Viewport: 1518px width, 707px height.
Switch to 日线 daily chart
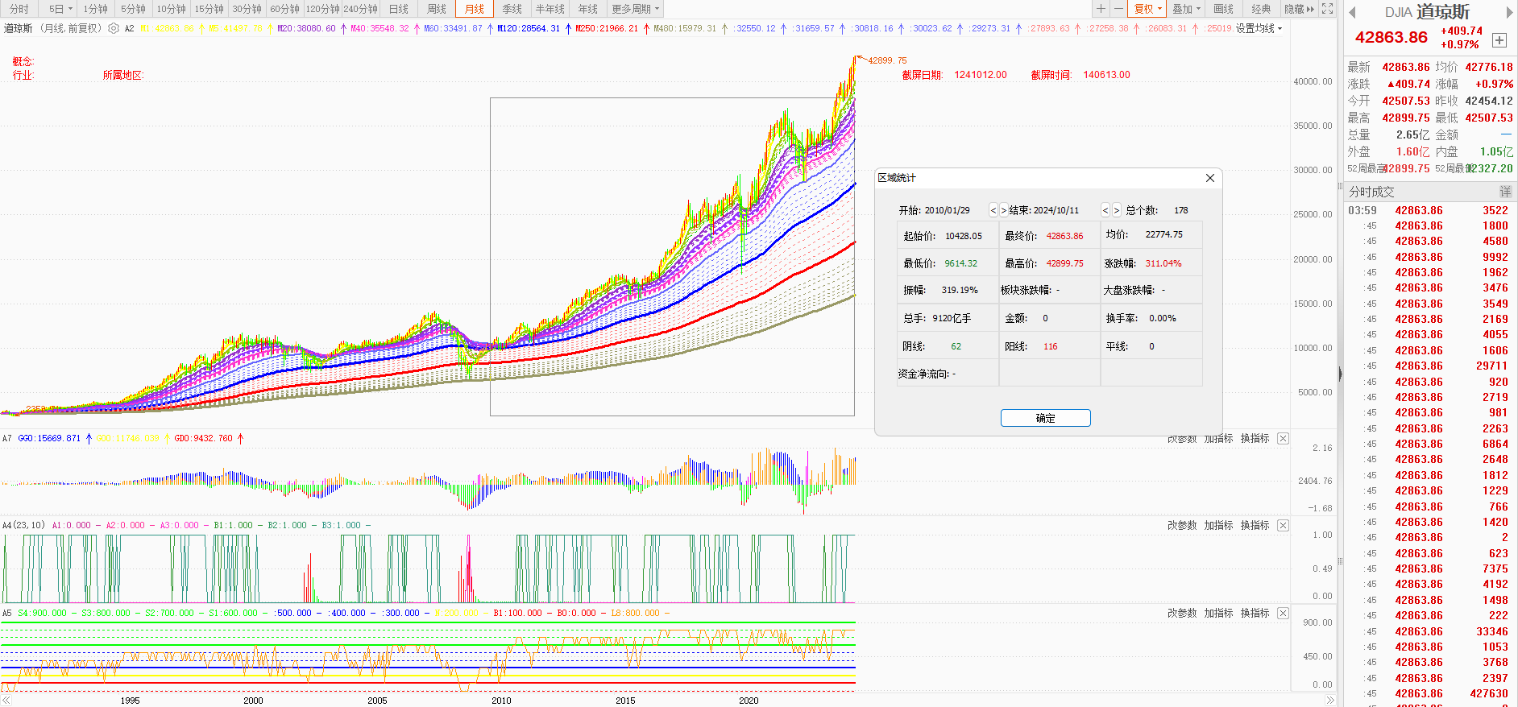pyautogui.click(x=399, y=9)
